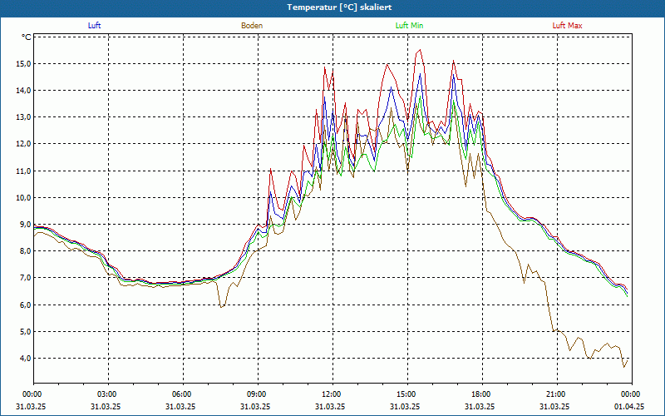Click the 12,0 y-axis value
Image resolution: width=665 pixels, height=416 pixels.
24,144
